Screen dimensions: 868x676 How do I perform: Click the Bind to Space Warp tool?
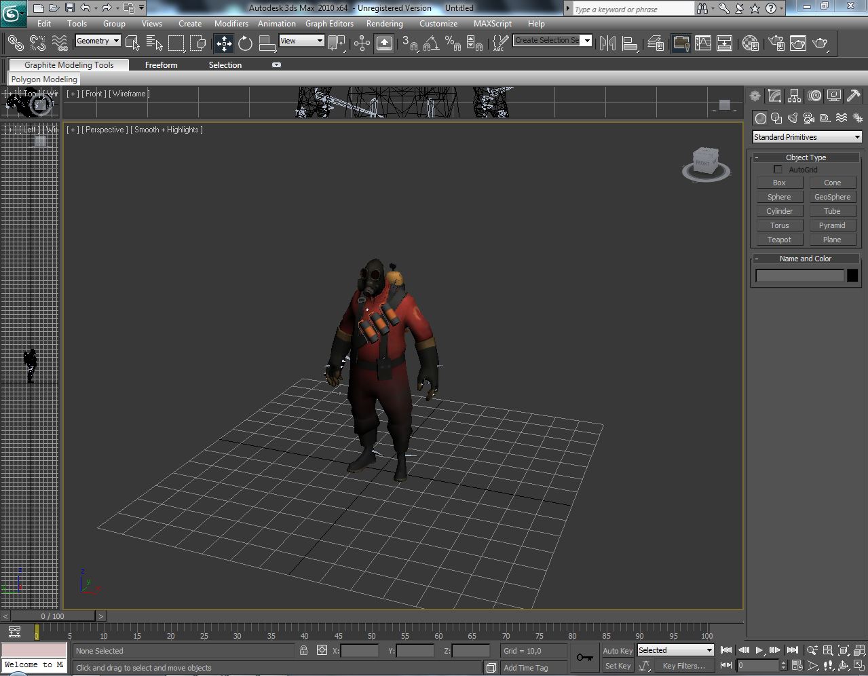(60, 43)
